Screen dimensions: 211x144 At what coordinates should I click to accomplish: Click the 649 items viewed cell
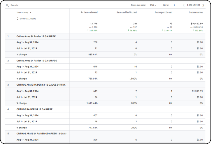click(x=95, y=67)
